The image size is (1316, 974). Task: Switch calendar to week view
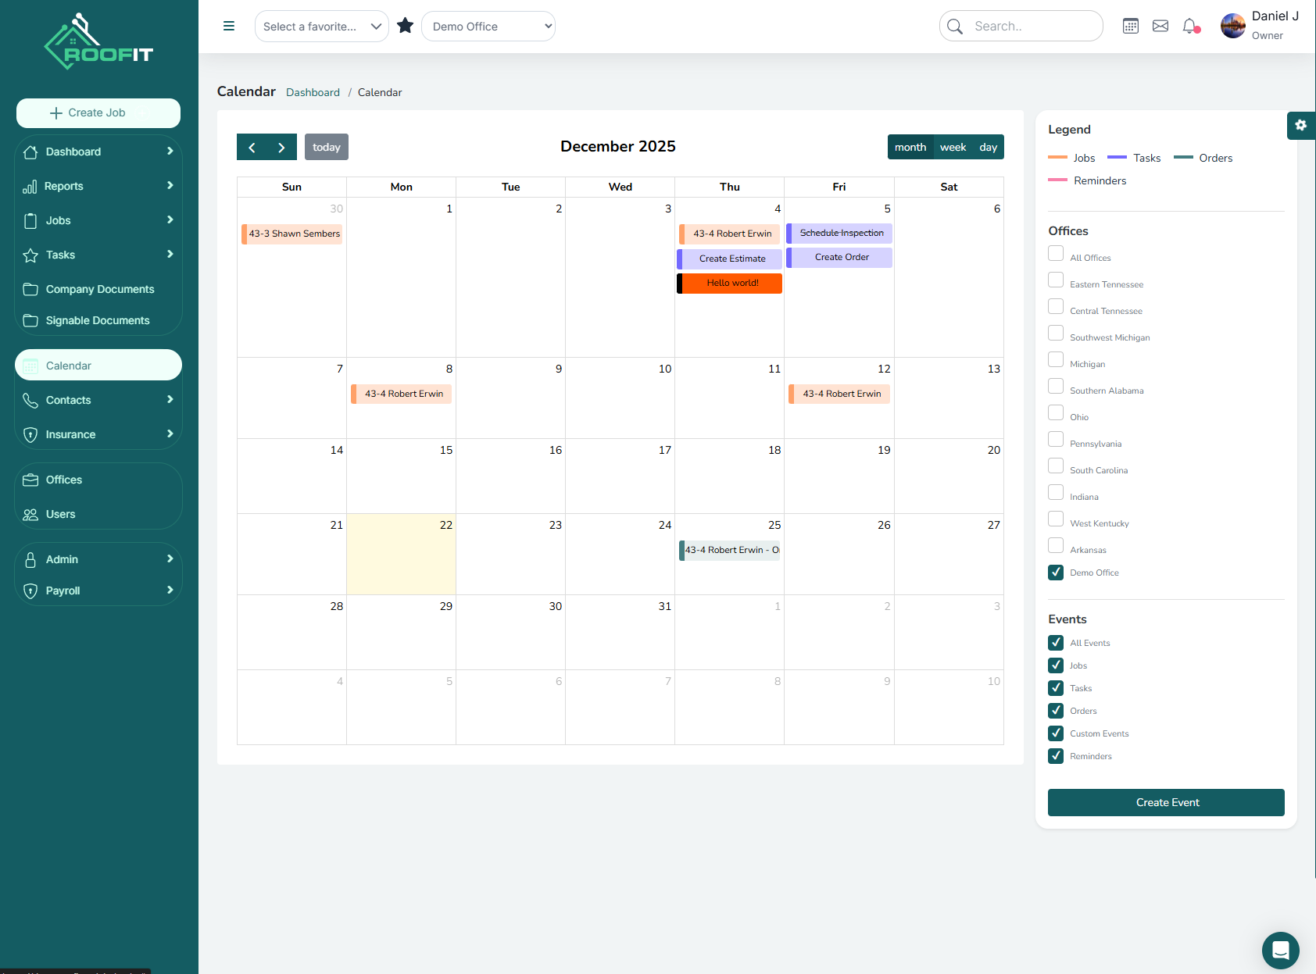(953, 147)
